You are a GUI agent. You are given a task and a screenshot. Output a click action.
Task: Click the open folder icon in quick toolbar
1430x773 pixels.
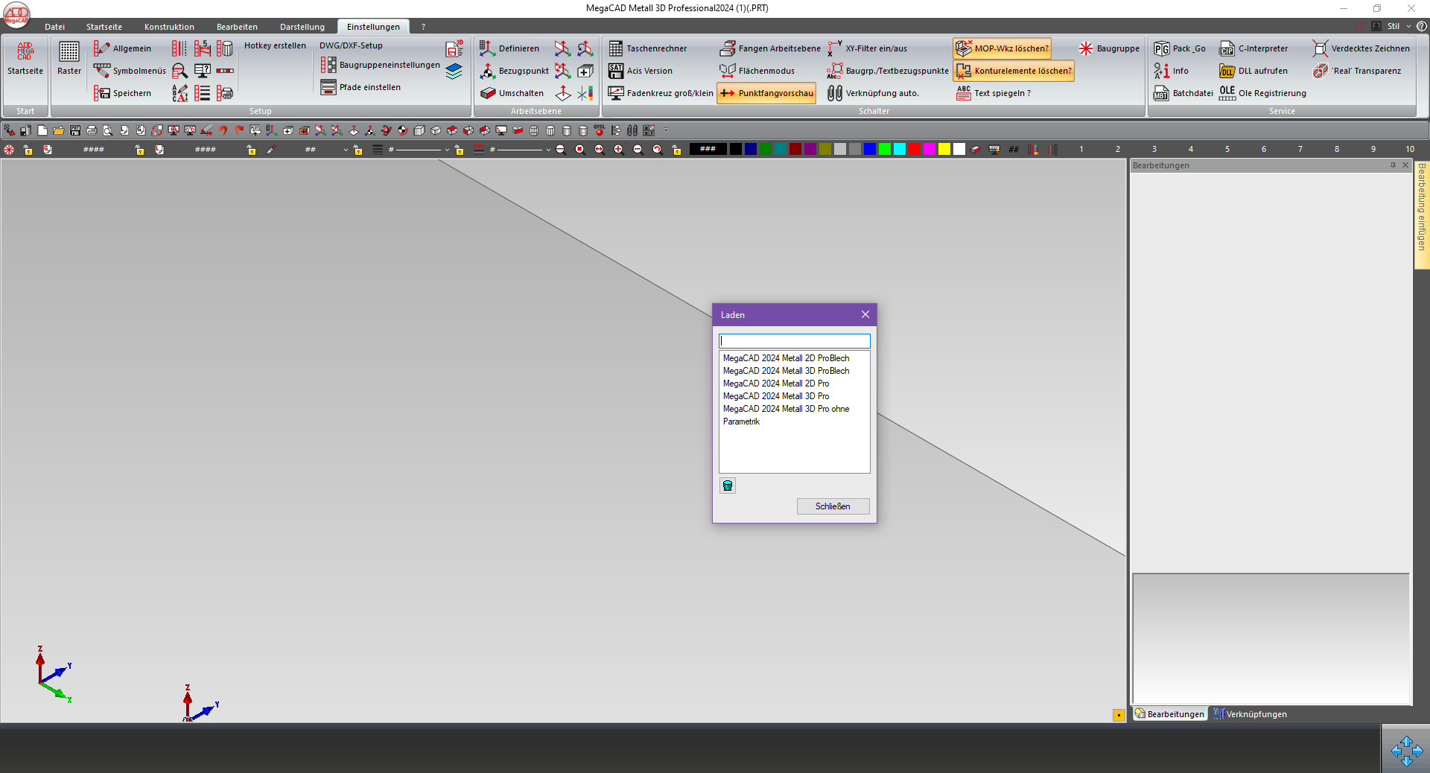click(59, 130)
